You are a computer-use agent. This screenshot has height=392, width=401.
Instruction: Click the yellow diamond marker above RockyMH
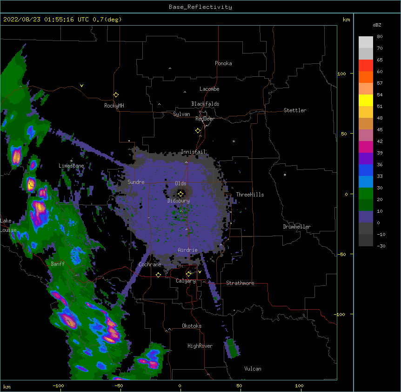click(116, 95)
